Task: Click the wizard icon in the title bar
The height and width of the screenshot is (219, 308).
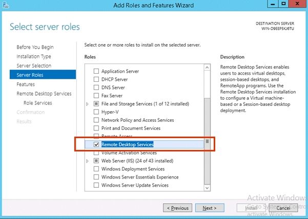Action: click(6, 5)
